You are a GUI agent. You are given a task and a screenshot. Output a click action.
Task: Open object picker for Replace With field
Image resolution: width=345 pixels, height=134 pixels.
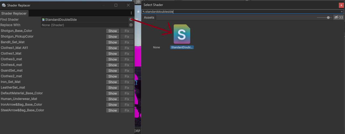point(131,25)
